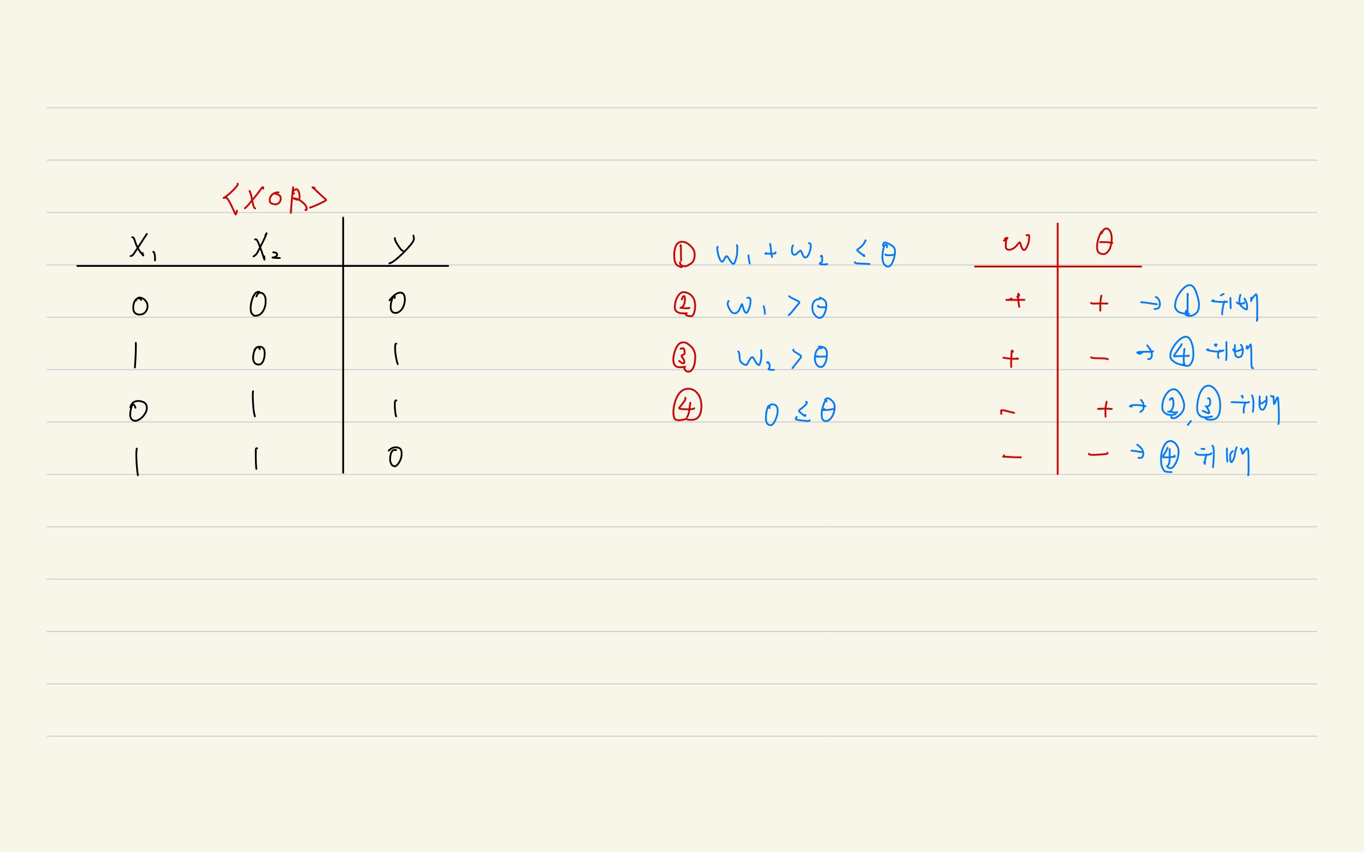Image resolution: width=1364 pixels, height=852 pixels.
Task: Click the red circled number 1
Action: tap(684, 254)
